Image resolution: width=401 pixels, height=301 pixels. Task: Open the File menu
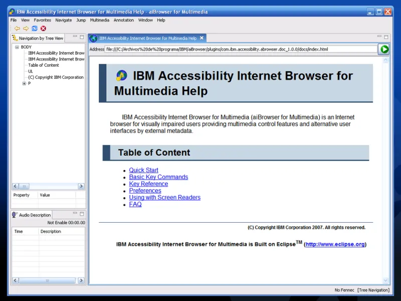[14, 20]
